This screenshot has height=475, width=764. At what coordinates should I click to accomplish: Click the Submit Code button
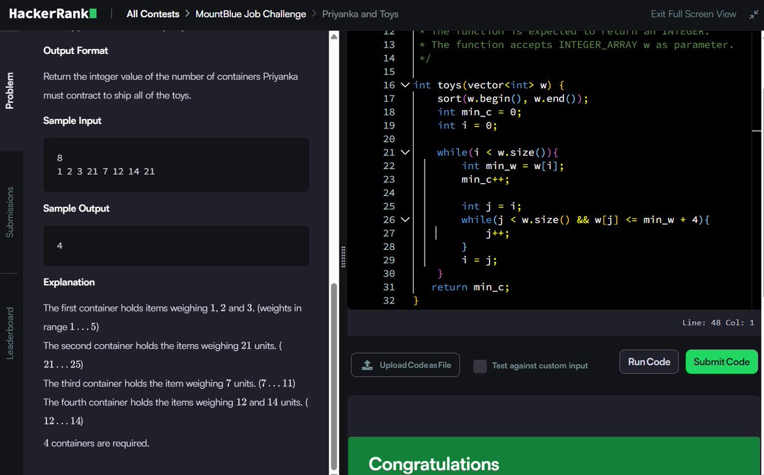click(x=721, y=362)
